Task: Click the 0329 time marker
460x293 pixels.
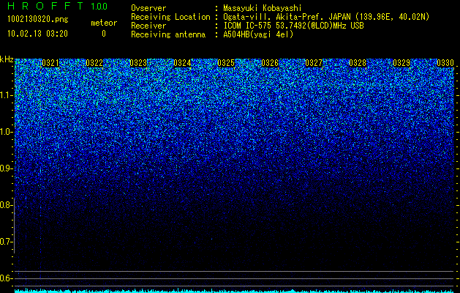Action: pyautogui.click(x=401, y=63)
